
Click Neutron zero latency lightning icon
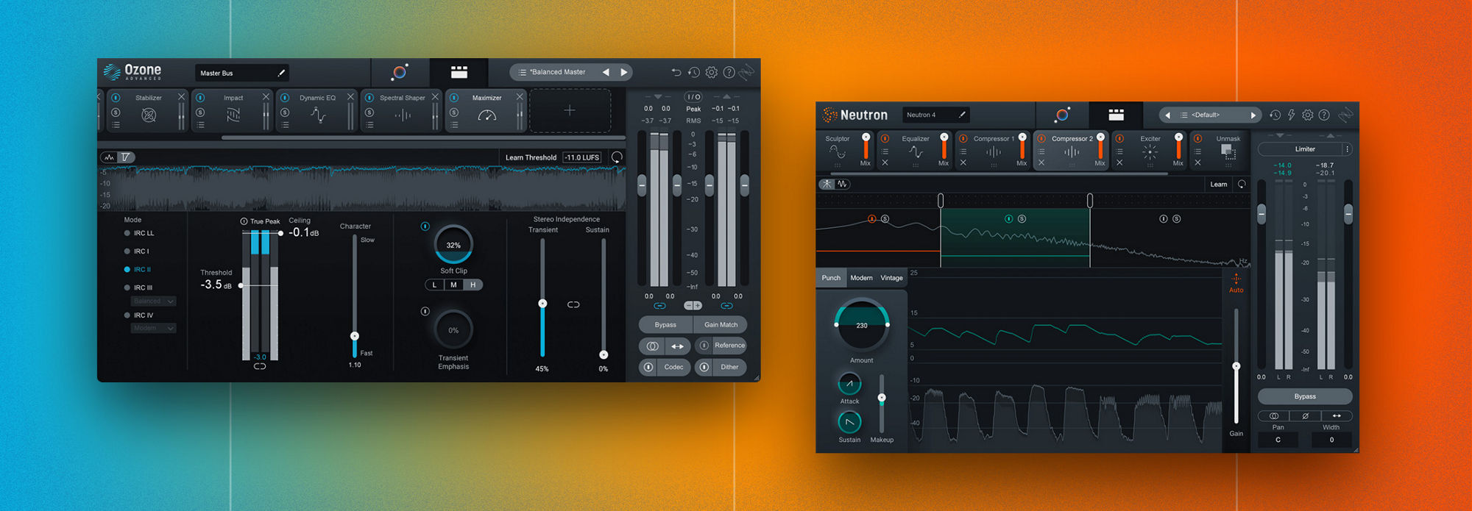coord(1291,115)
